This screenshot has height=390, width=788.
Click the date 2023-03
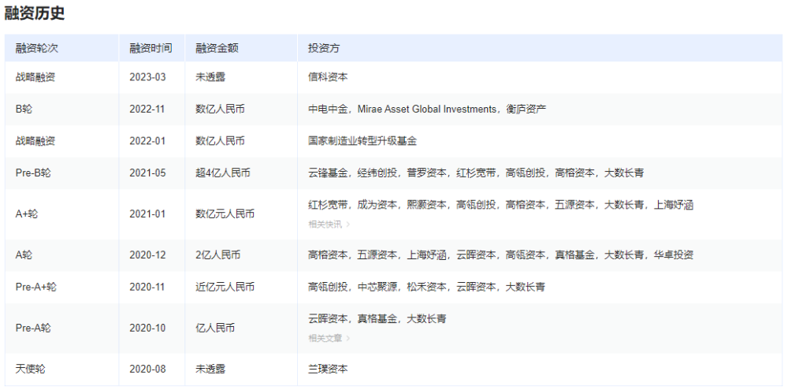(147, 77)
